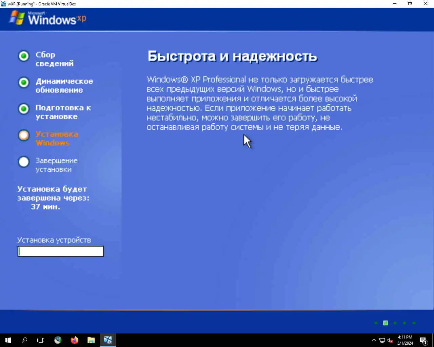Select the 'Завершение установки' step indicator
The width and height of the screenshot is (434, 347).
tap(24, 162)
